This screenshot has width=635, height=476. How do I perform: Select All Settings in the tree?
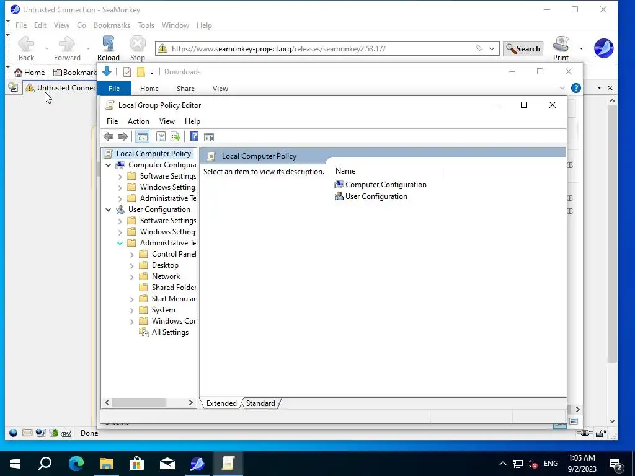point(164,332)
